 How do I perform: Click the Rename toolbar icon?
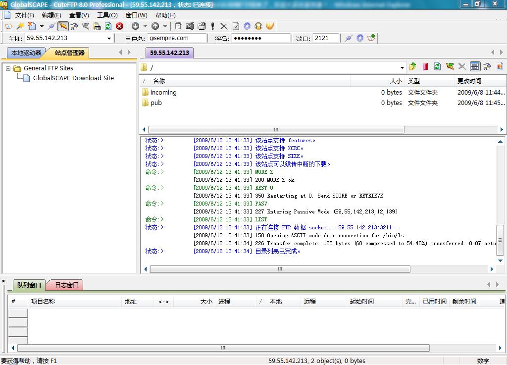pos(190,26)
